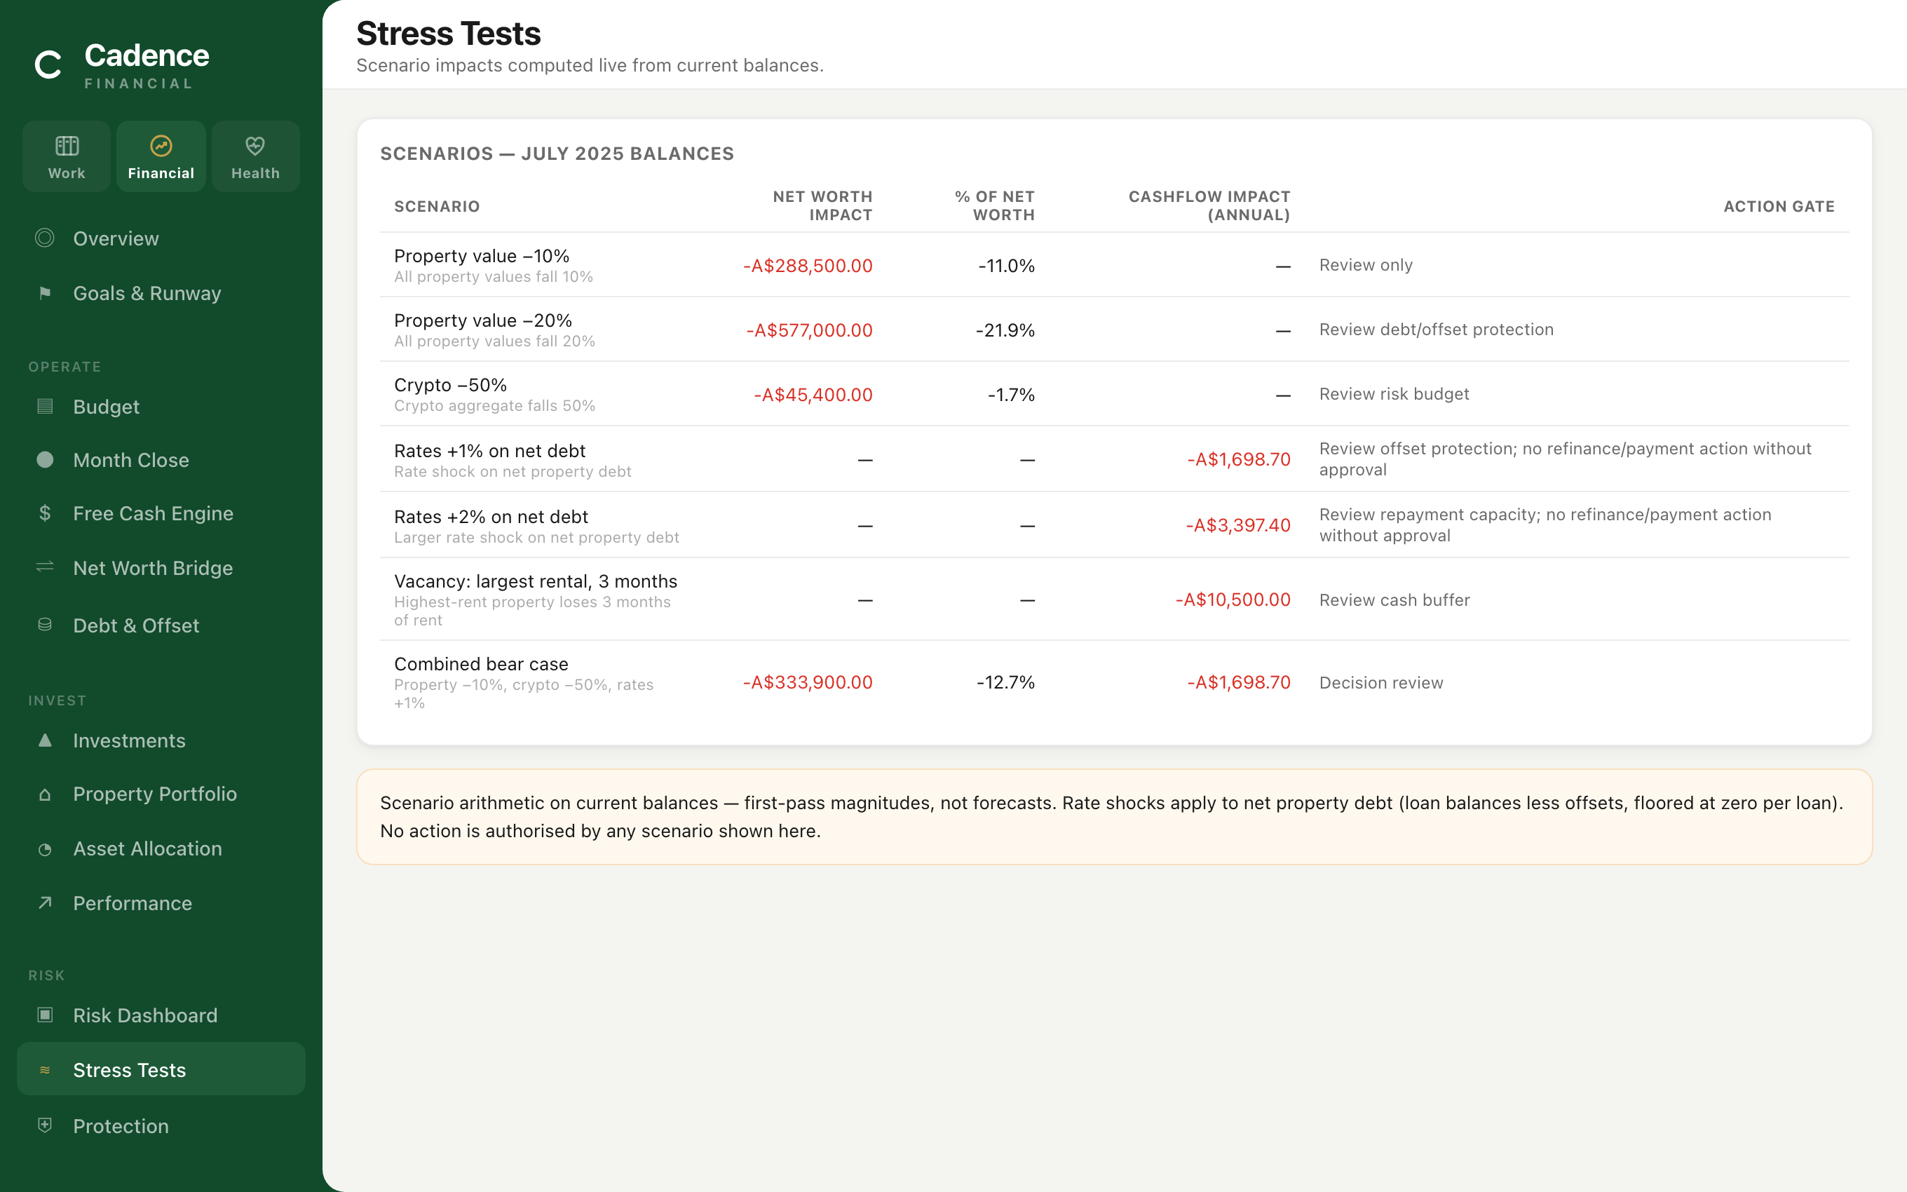Open Free Cash Engine
Screen dimensions: 1907x1192
pyautogui.click(x=161, y=513)
